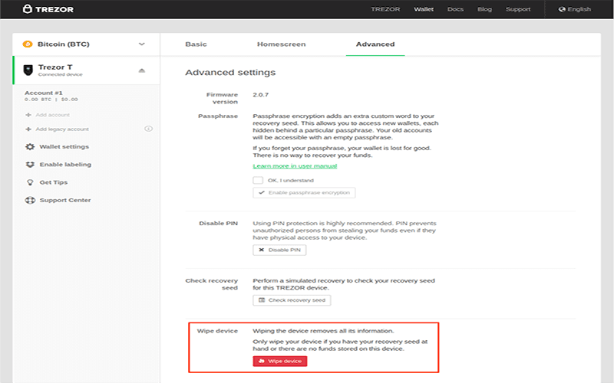Eject the Trezor T device

point(142,70)
